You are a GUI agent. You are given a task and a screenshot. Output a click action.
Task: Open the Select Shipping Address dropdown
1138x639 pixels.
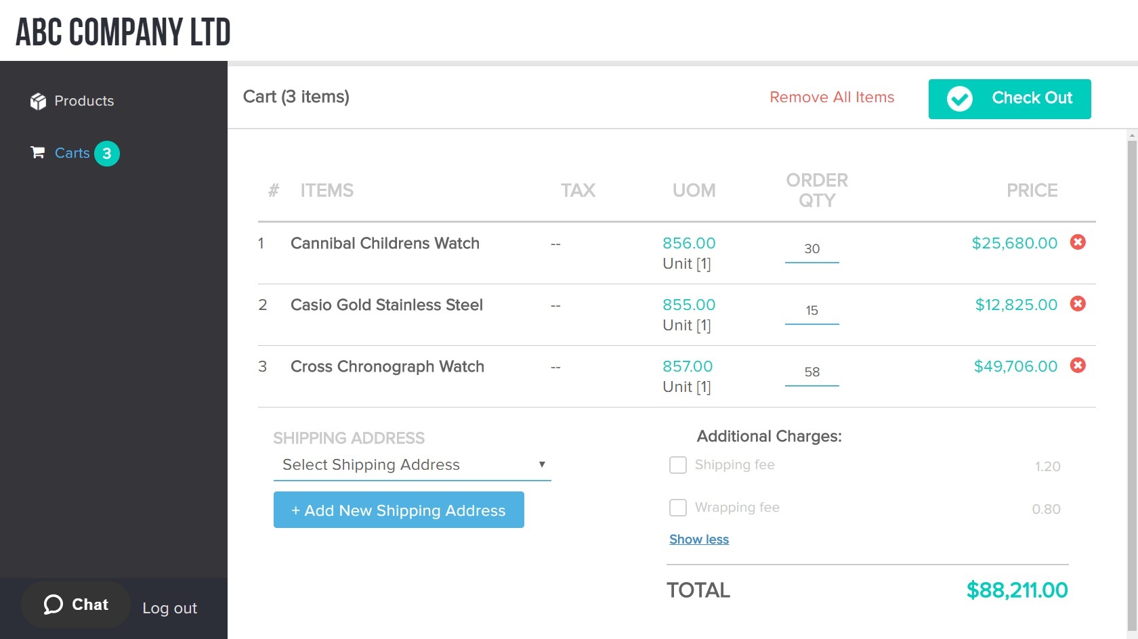tap(406, 465)
